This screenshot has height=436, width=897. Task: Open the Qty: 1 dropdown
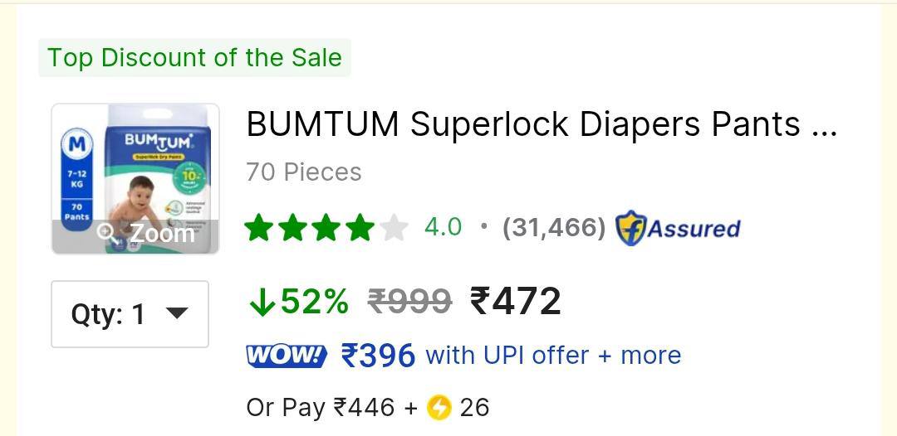130,314
